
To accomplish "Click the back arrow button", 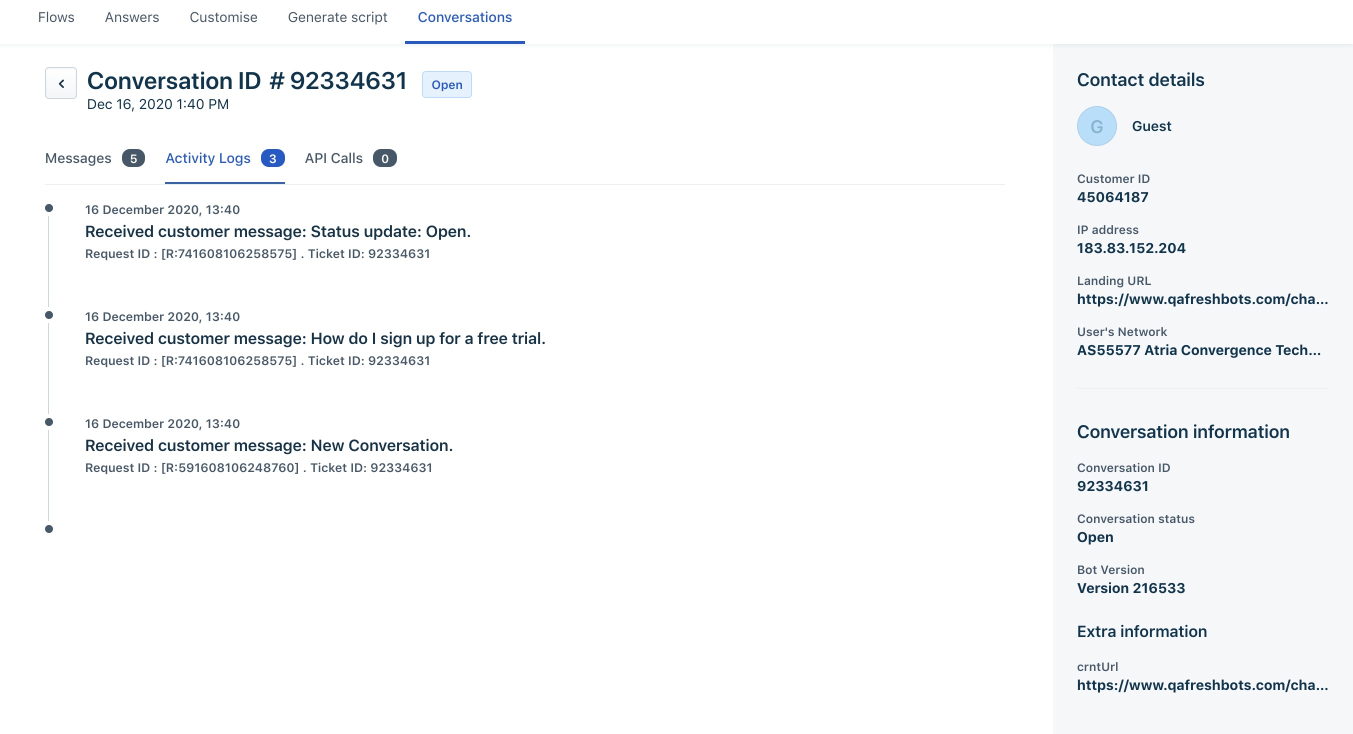I will (x=61, y=83).
